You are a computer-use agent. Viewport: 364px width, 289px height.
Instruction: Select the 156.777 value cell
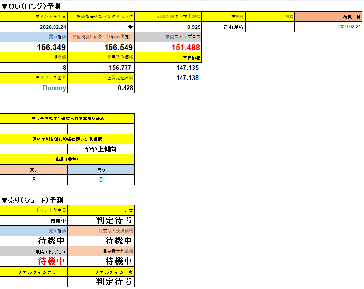coord(101,68)
